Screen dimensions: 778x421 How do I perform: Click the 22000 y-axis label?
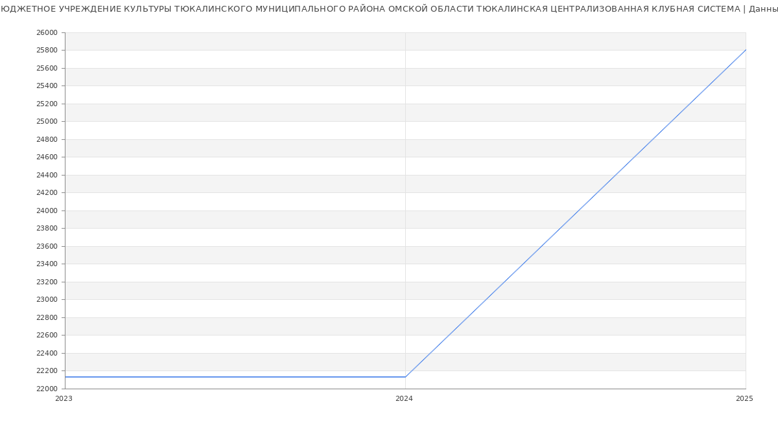[x=47, y=389]
